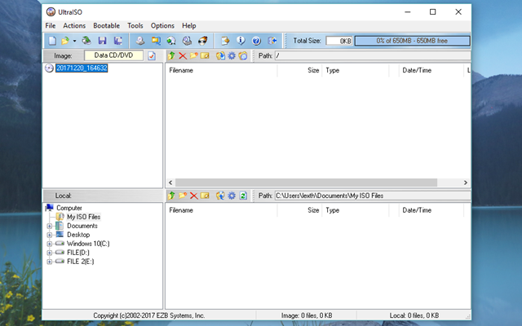Viewport: 522px width, 326px height.
Task: Click the red Delete icon in Local toolbar
Action: pos(194,196)
